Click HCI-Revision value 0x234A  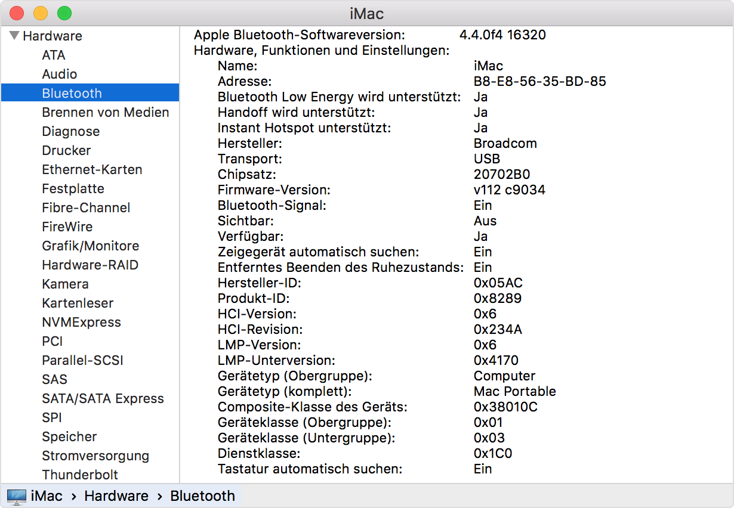pyautogui.click(x=498, y=329)
